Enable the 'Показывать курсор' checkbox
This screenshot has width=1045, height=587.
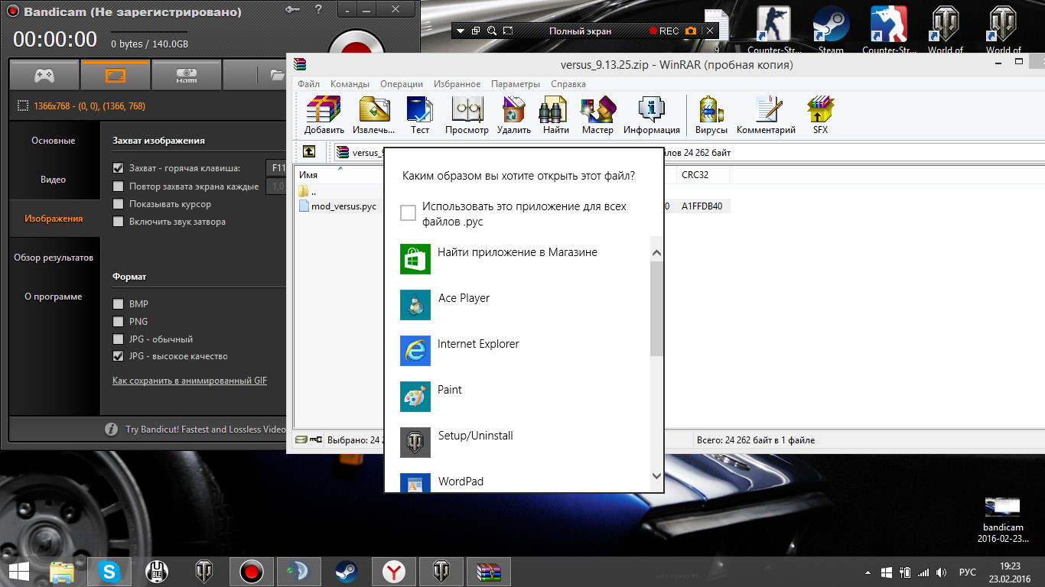118,204
